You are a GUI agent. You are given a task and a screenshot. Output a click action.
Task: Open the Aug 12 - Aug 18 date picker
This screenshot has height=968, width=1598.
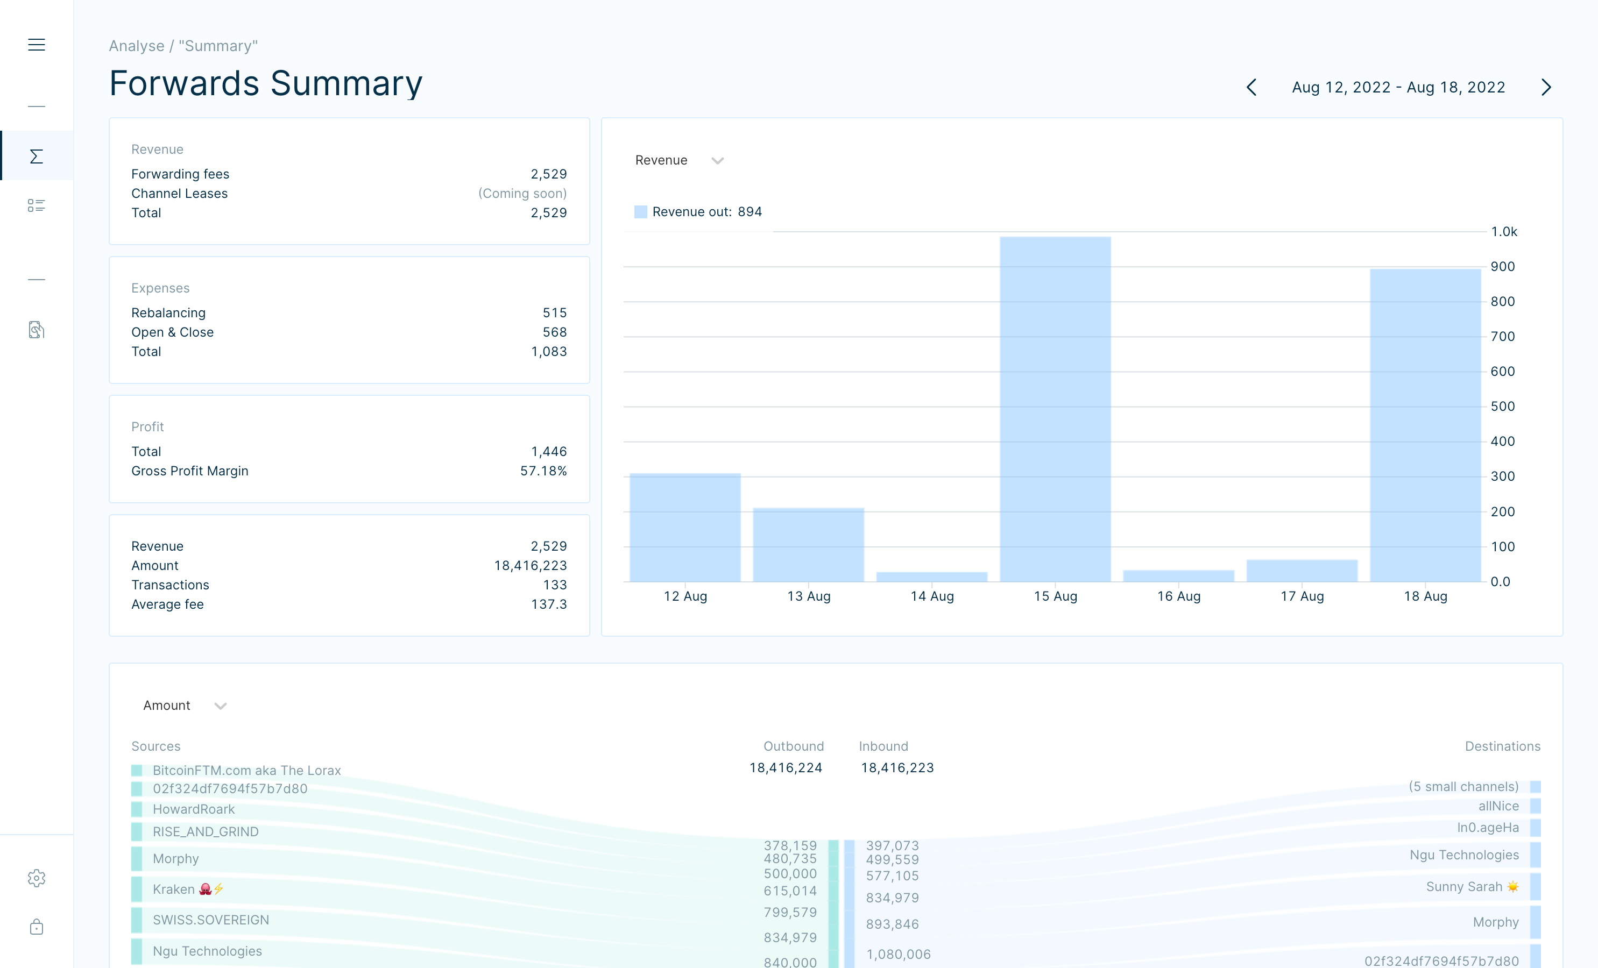point(1398,88)
